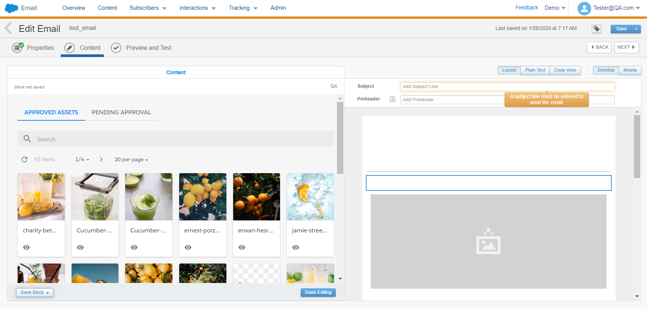
Task: Open the Demo account dropdown
Action: tap(555, 8)
